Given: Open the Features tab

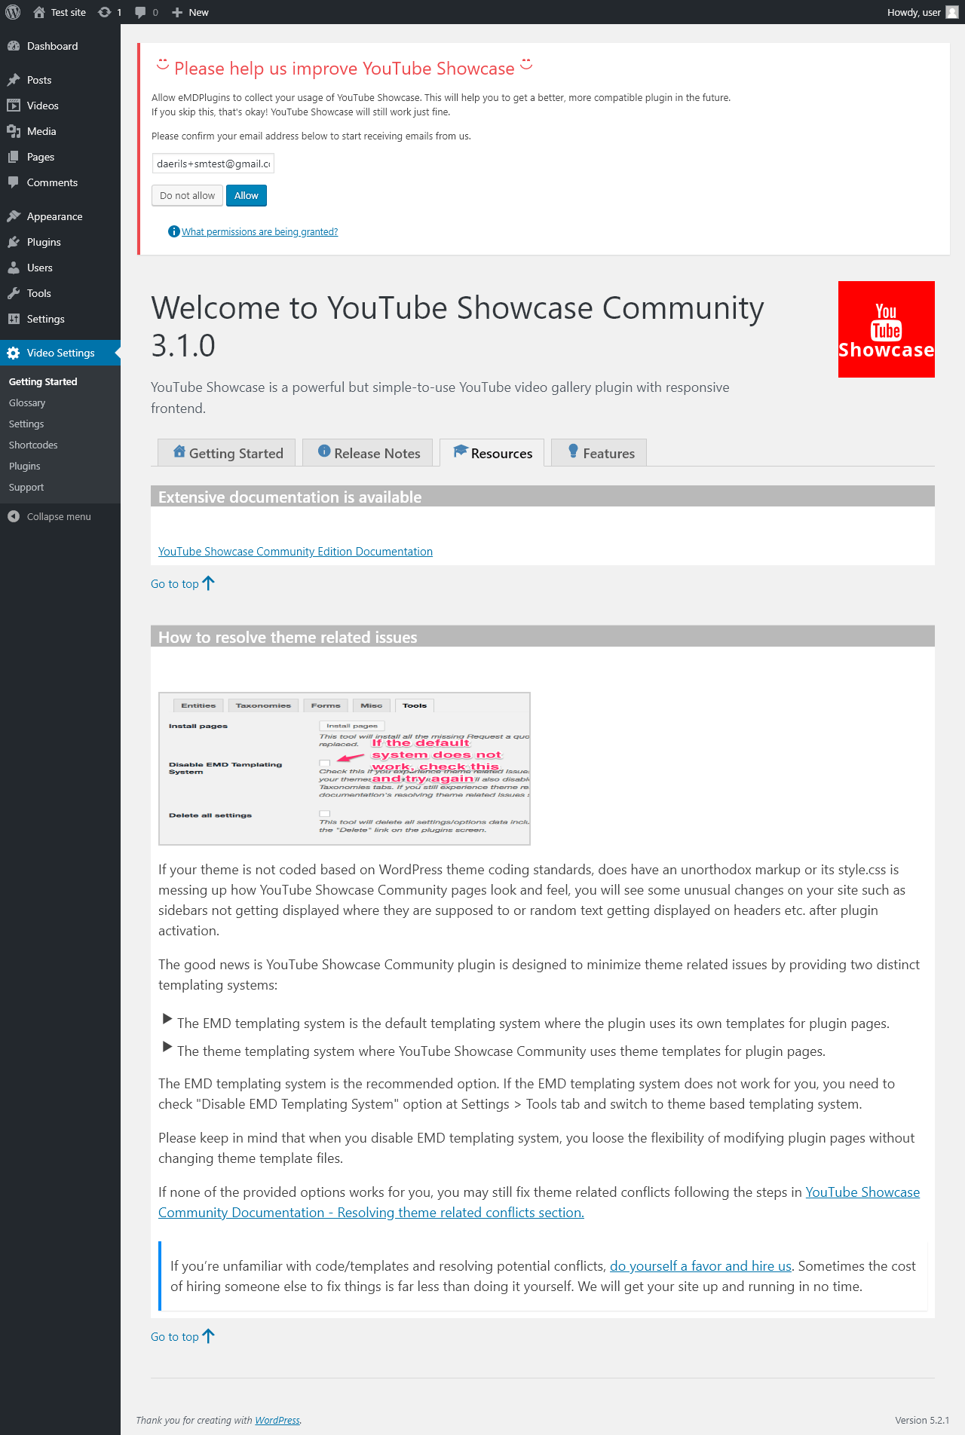Looking at the screenshot, I should [599, 453].
